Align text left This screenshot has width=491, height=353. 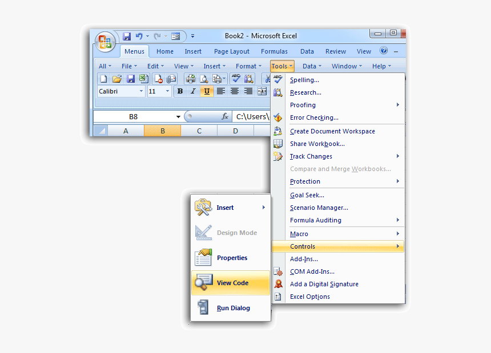(221, 91)
